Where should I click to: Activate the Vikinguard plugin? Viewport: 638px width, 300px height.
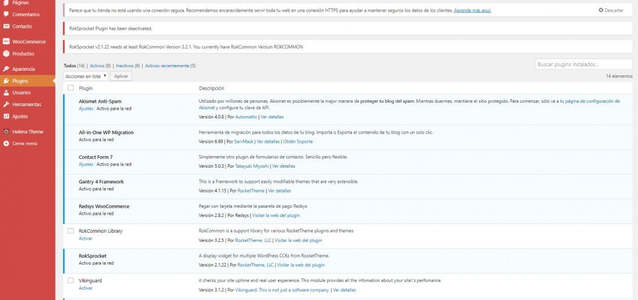(85, 288)
